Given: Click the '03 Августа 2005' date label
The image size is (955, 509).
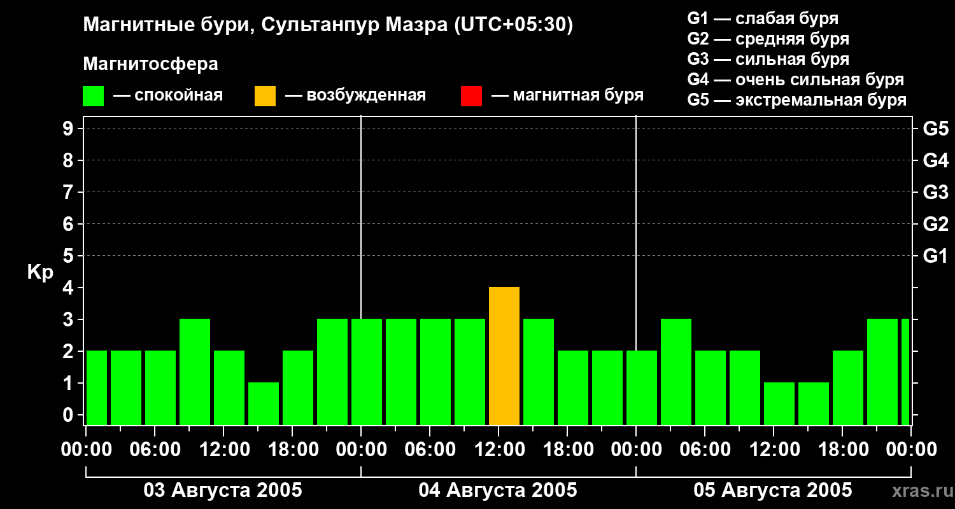Looking at the screenshot, I should tap(223, 491).
